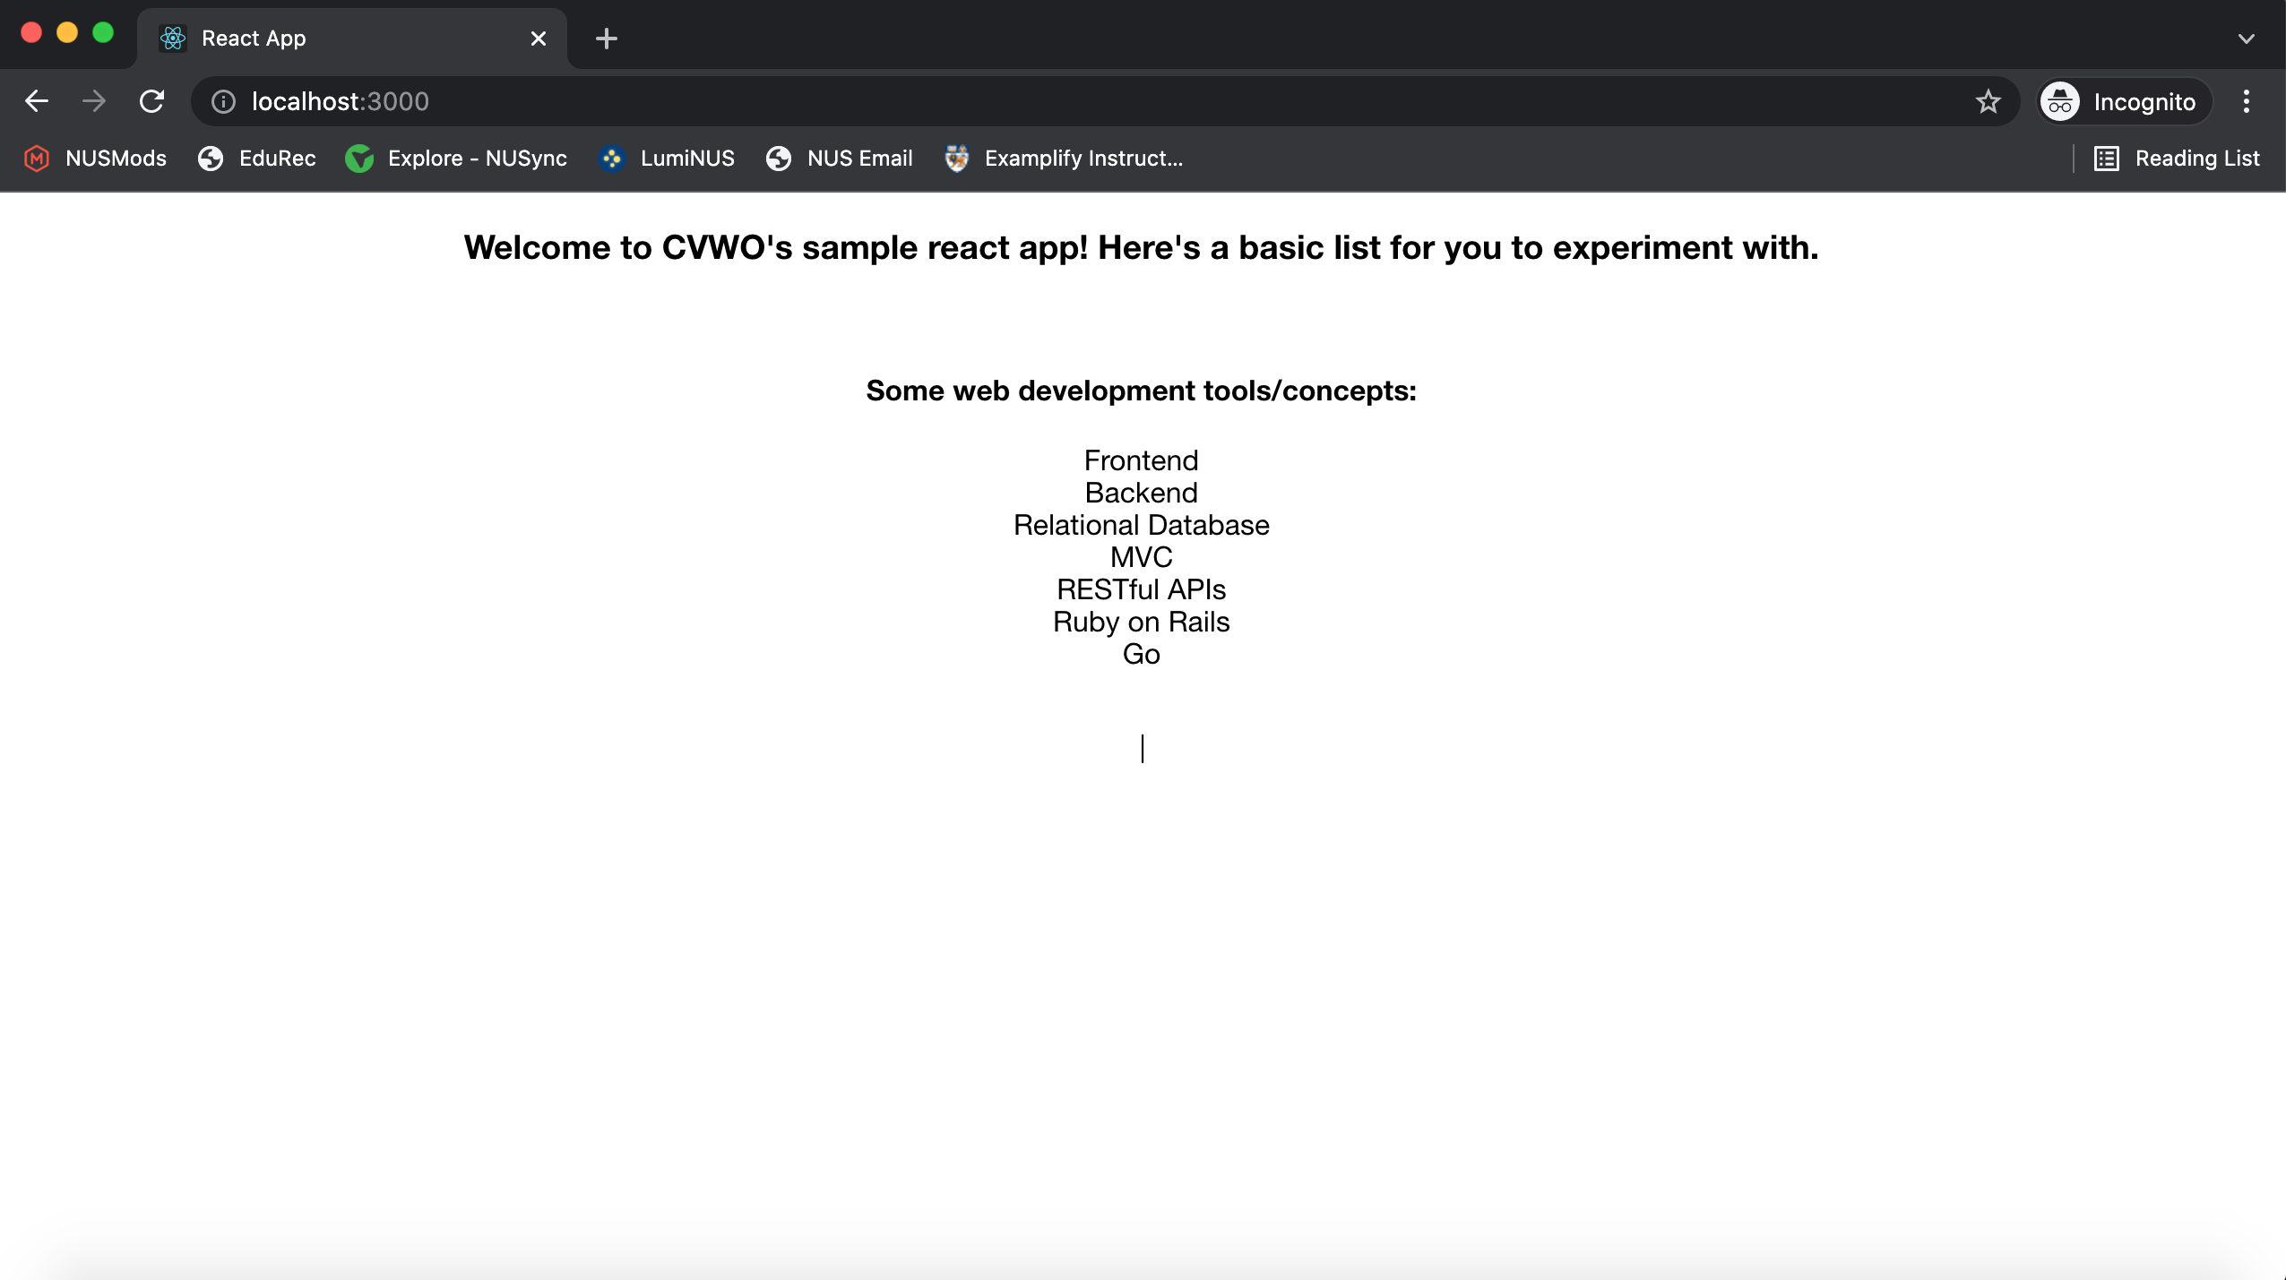Click the forward navigation arrow

click(x=94, y=101)
